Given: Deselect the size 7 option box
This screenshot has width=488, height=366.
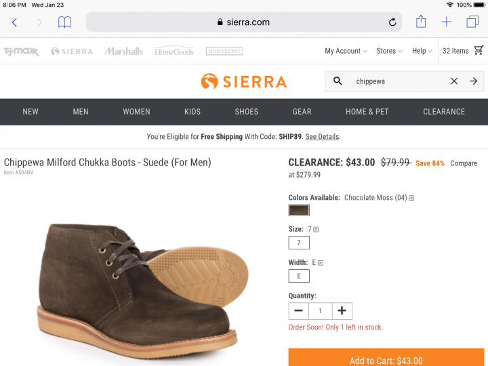Looking at the screenshot, I should click(x=299, y=243).
